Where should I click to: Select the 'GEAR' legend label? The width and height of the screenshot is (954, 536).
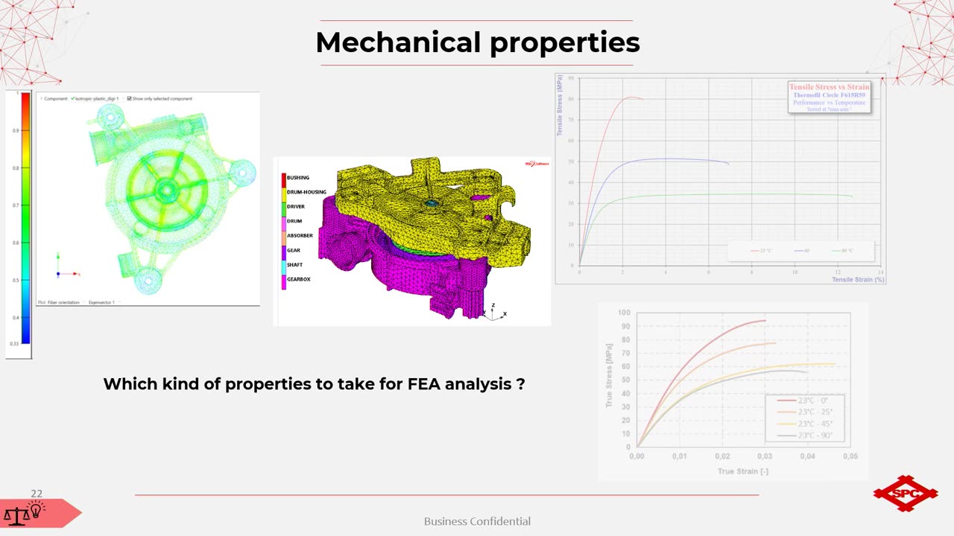[x=294, y=250]
